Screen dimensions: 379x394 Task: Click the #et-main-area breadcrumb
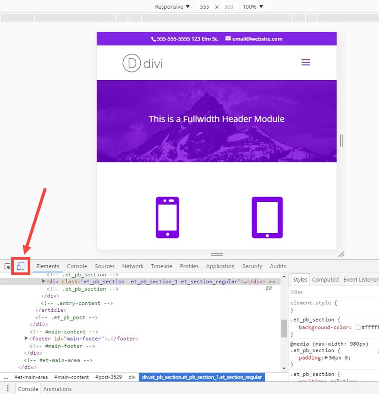coord(31,377)
